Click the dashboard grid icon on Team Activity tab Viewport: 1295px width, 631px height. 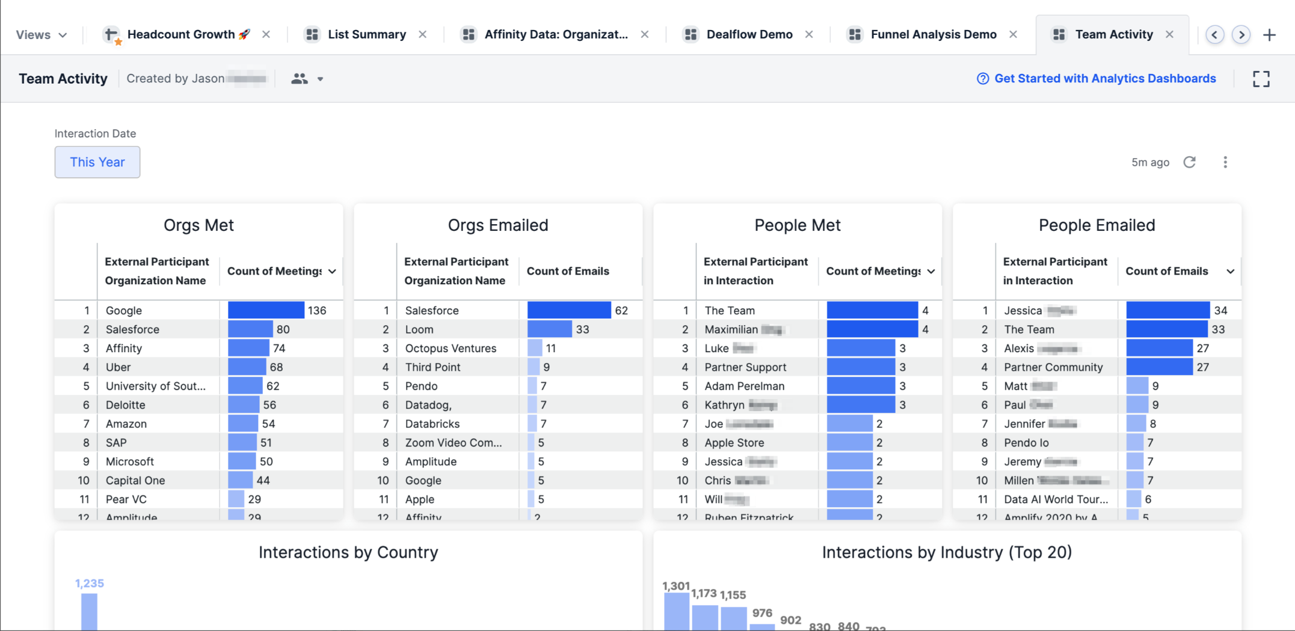[x=1058, y=34]
